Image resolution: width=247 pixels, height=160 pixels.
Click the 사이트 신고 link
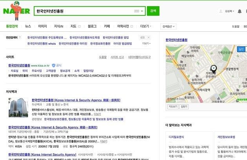117,57
